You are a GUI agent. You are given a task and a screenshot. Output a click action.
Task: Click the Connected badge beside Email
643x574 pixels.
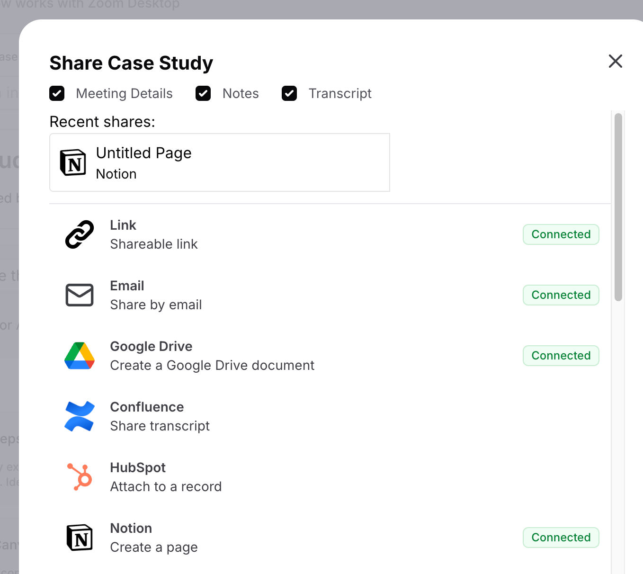point(561,295)
